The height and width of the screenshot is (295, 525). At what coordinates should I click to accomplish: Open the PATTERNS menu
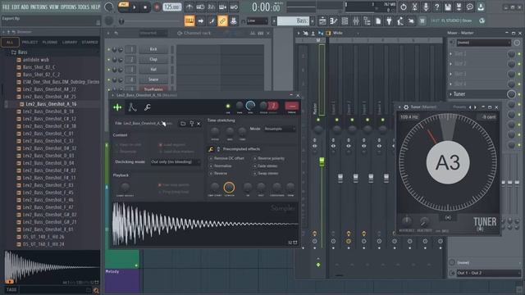[39, 7]
